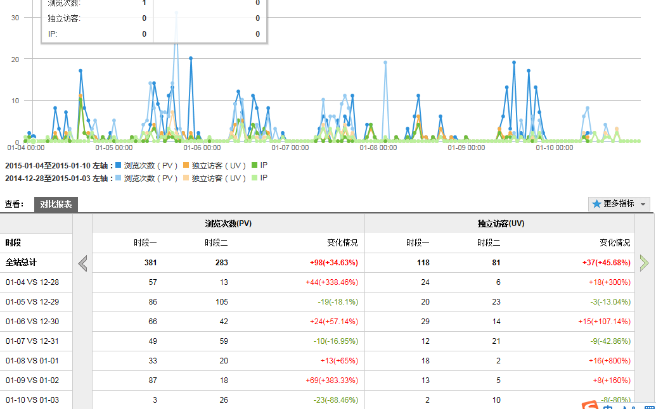Click the -19(-18.1%) change cell
The height and width of the screenshot is (409, 656).
coord(338,302)
